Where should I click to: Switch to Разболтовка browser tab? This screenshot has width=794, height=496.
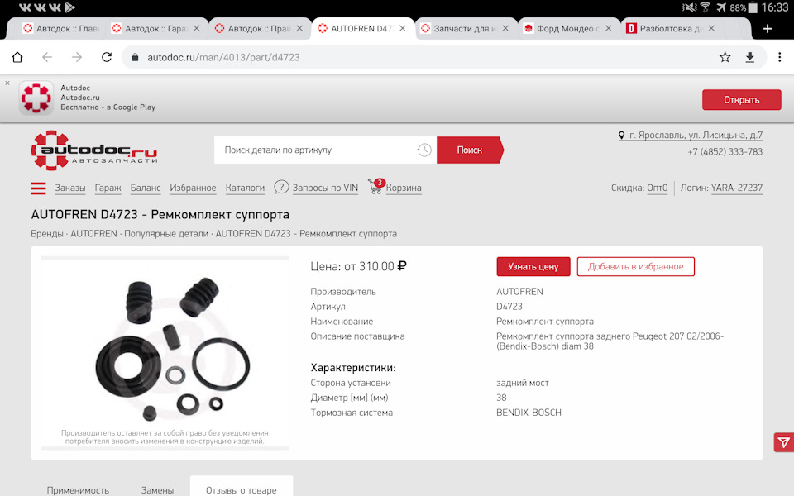(x=665, y=29)
